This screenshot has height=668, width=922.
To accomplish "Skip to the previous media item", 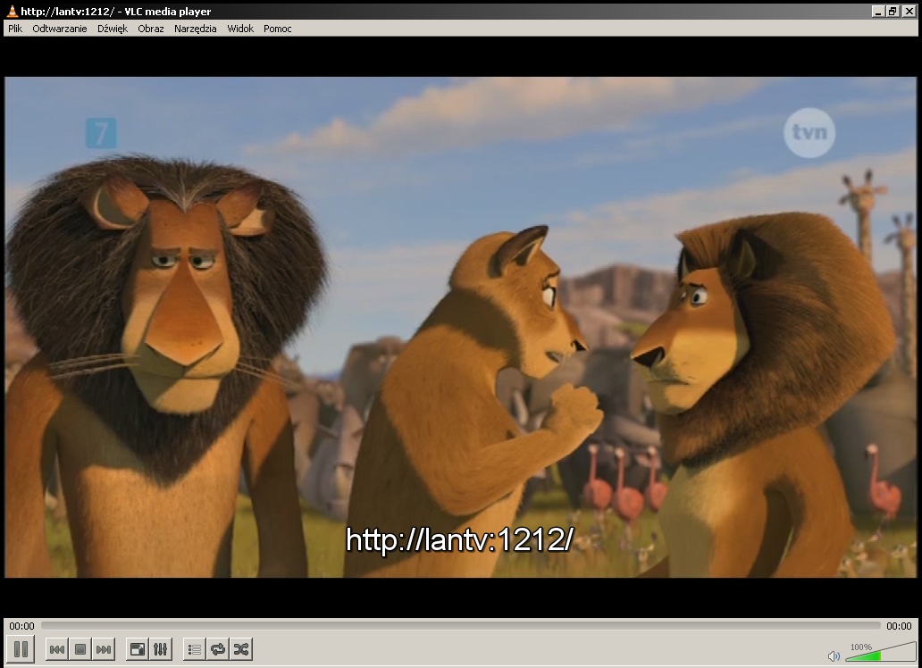I will 57,649.
